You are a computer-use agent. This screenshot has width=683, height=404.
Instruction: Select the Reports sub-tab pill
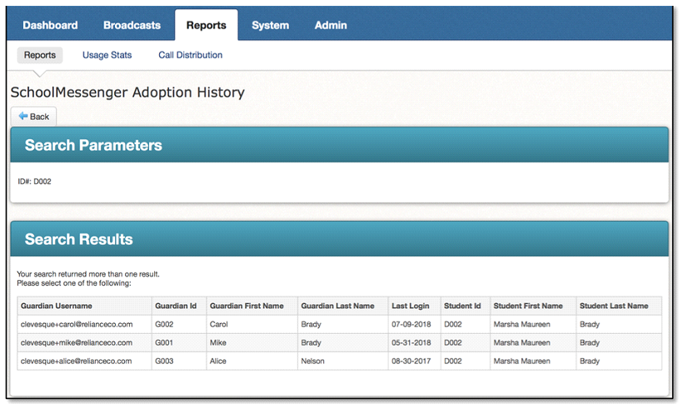click(x=40, y=55)
